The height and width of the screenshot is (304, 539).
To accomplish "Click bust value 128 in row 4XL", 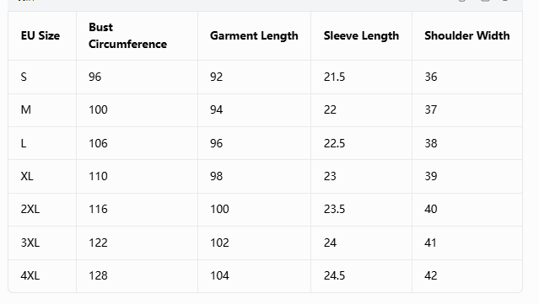I will point(98,276).
